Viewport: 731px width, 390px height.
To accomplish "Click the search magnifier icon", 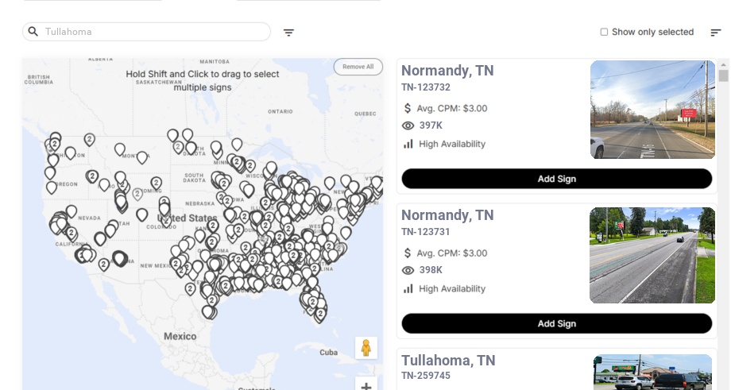I will [33, 32].
